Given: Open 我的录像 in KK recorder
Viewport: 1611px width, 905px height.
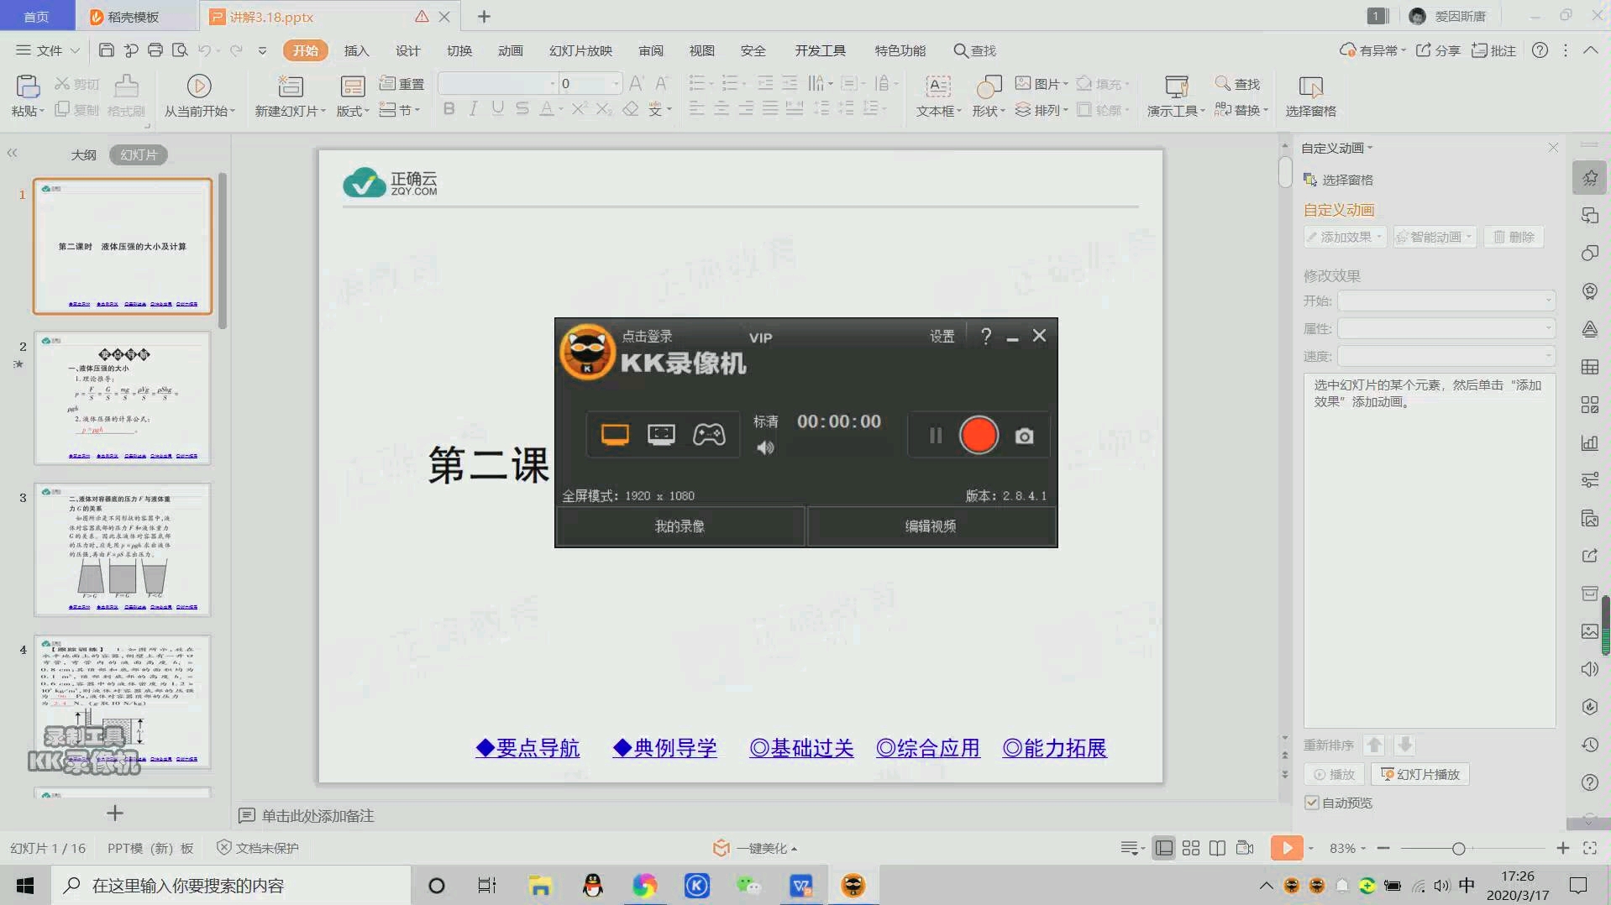Looking at the screenshot, I should click(680, 526).
